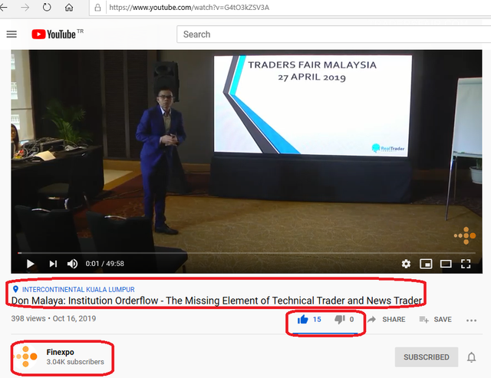Seek along the video progress bar
The height and width of the screenshot is (378, 491).
pos(246,252)
